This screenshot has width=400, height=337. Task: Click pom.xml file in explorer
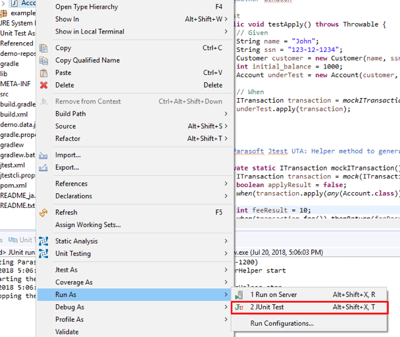(13, 186)
